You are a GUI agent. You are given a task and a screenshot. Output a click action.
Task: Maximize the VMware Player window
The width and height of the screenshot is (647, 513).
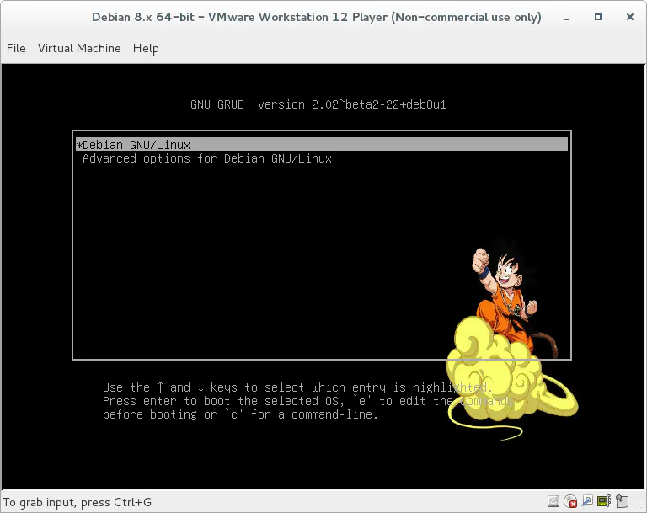click(x=598, y=17)
